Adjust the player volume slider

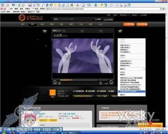(105, 83)
